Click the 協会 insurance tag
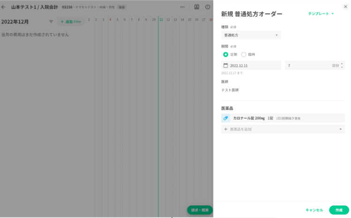This screenshot has width=351, height=218. click(121, 7)
